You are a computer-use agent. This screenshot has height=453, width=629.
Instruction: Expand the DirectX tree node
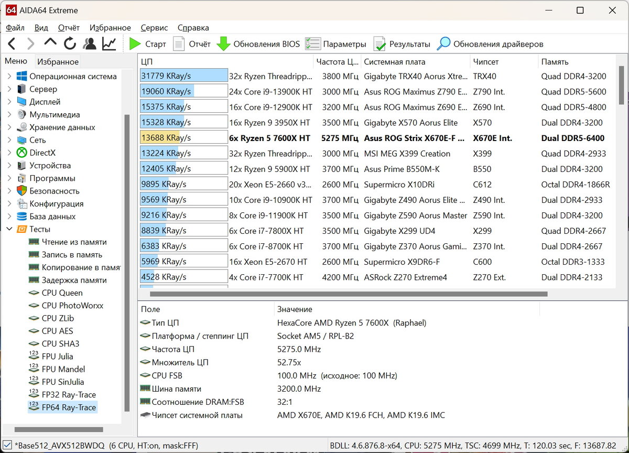(x=9, y=153)
